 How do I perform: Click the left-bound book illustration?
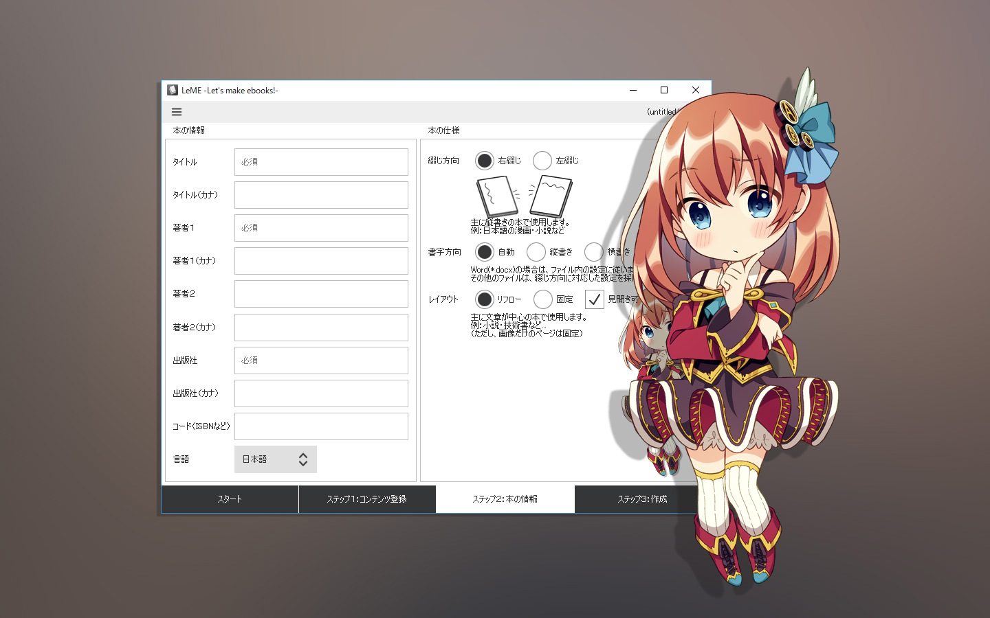551,196
